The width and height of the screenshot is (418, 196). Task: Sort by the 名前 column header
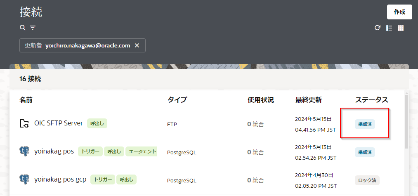tap(26, 100)
